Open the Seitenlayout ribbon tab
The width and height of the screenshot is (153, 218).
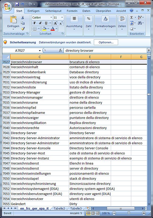pos(53,11)
